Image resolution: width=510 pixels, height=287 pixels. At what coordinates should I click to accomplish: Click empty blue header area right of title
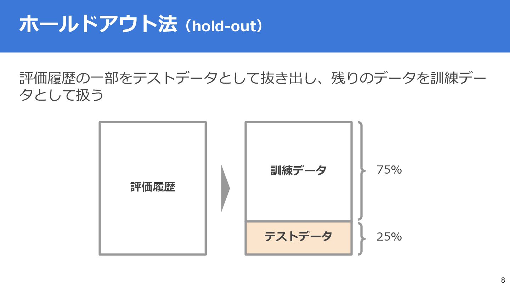click(x=390, y=26)
